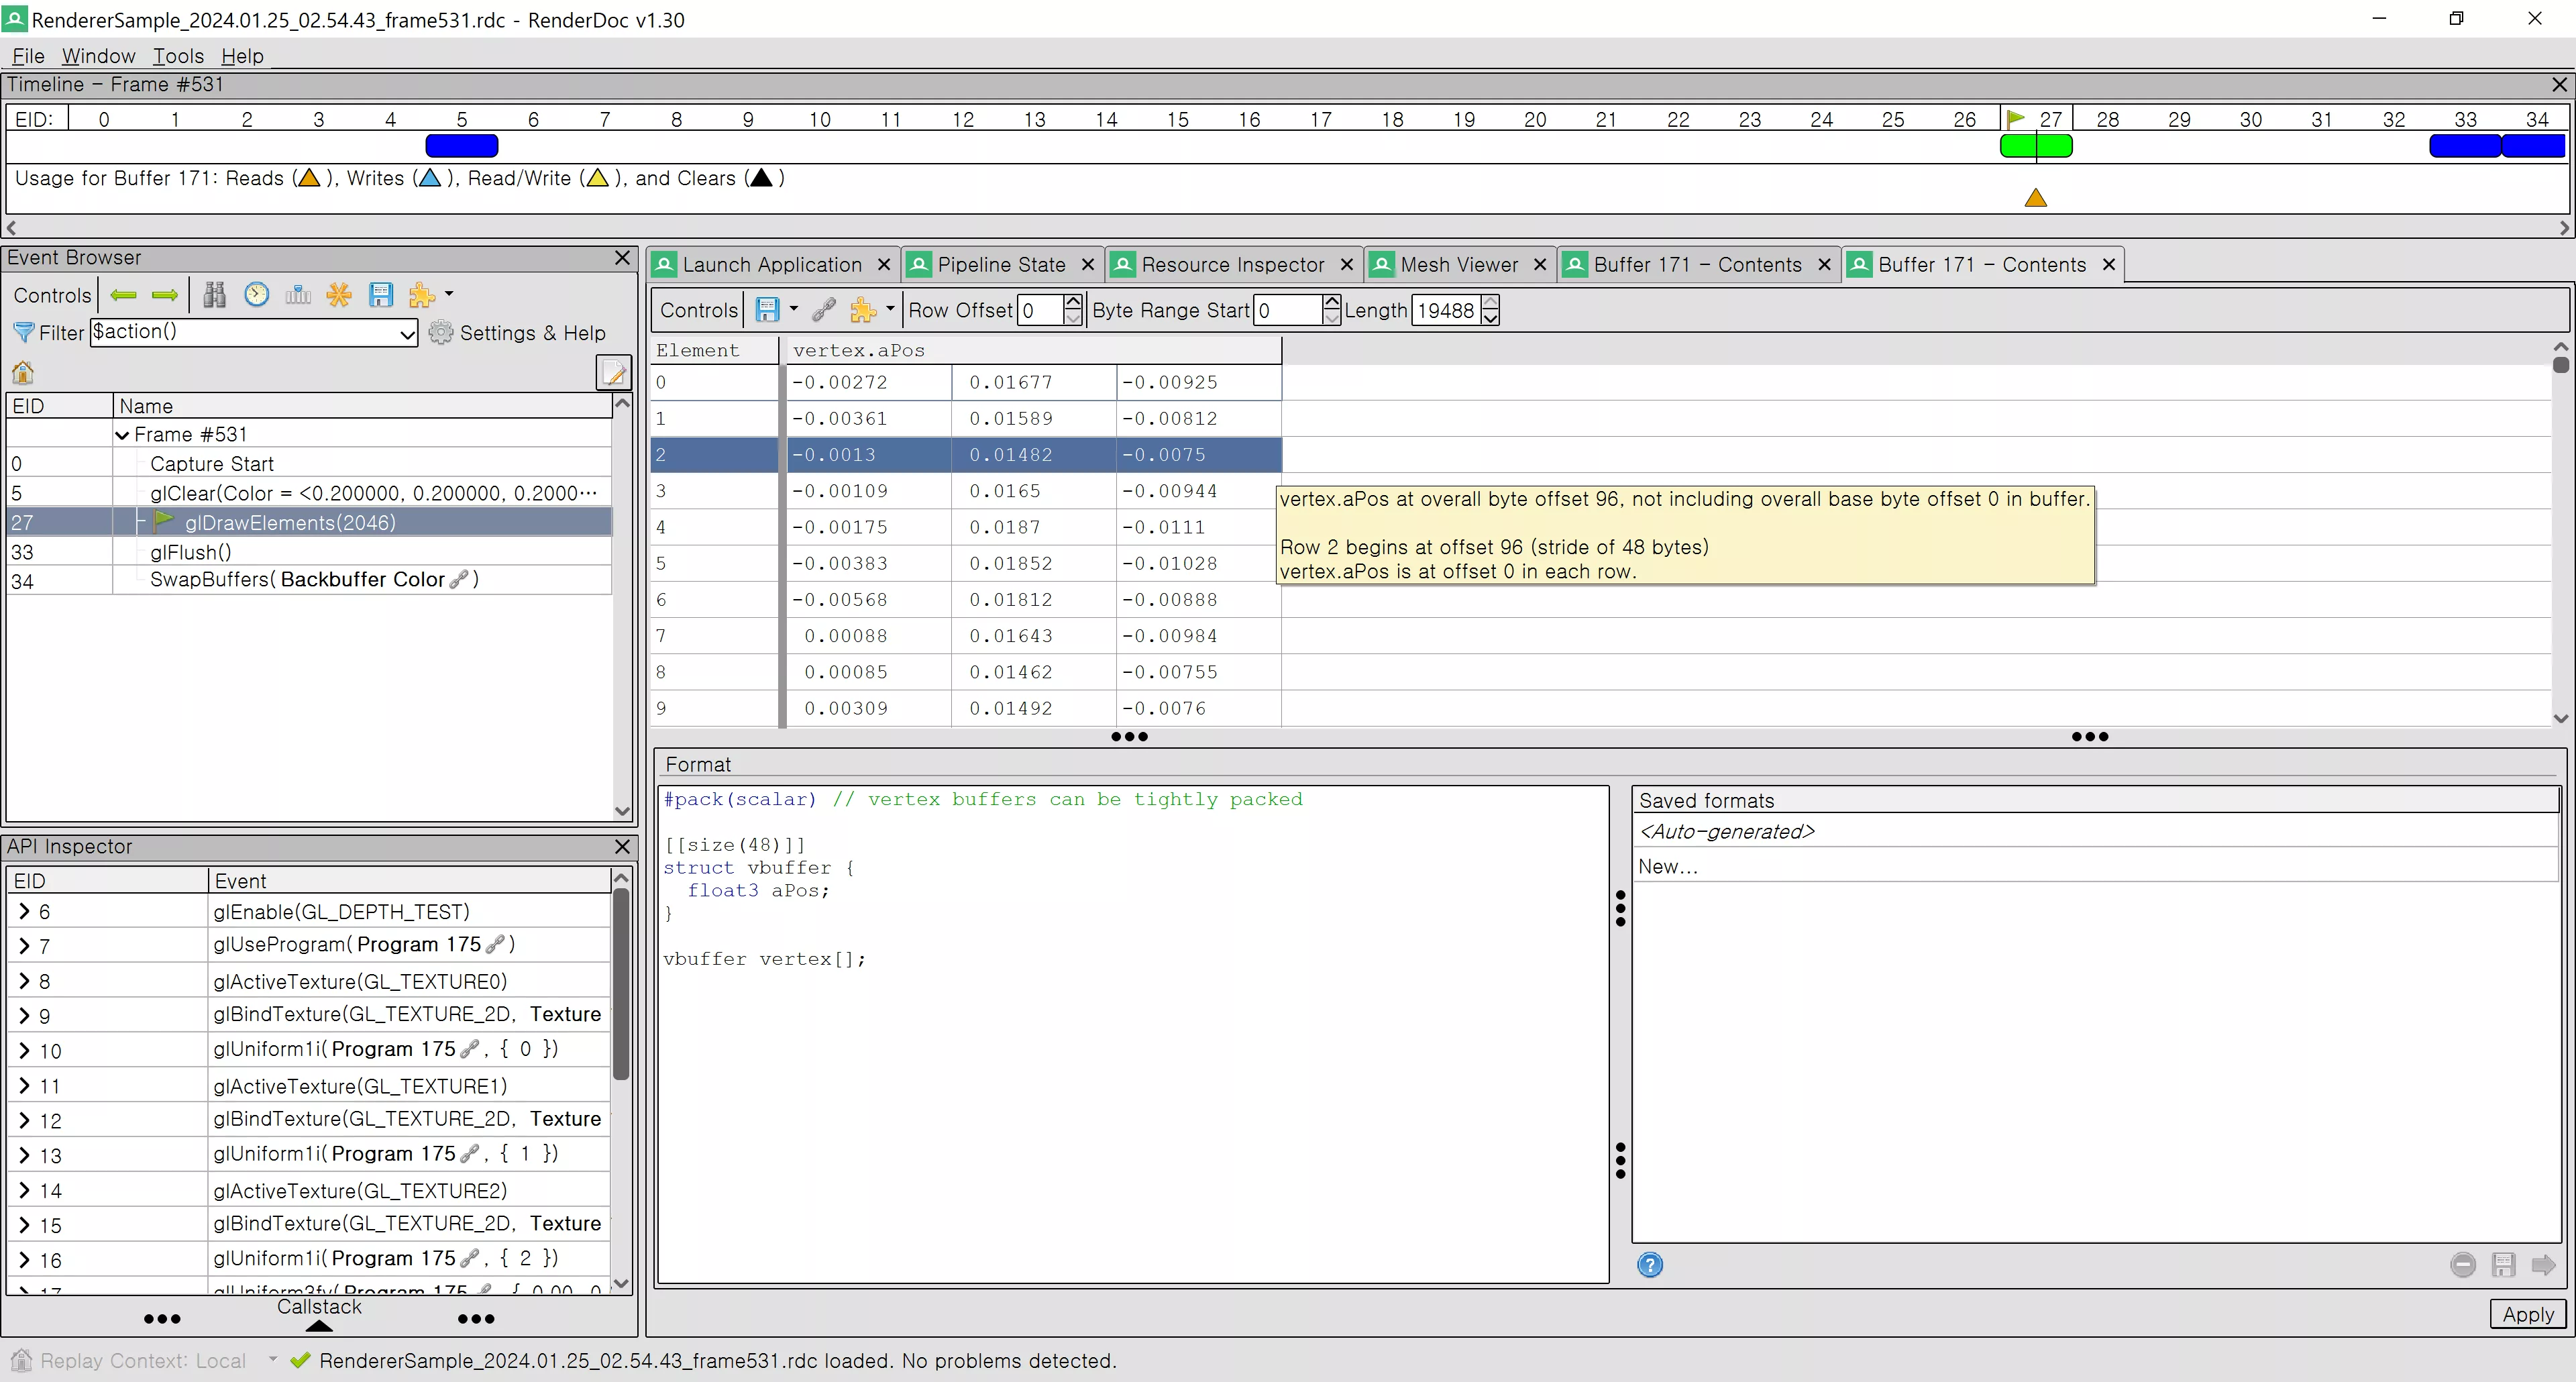The image size is (2576, 1382).
Task: Click the save format floppy icon near Apply
Action: point(2503,1265)
